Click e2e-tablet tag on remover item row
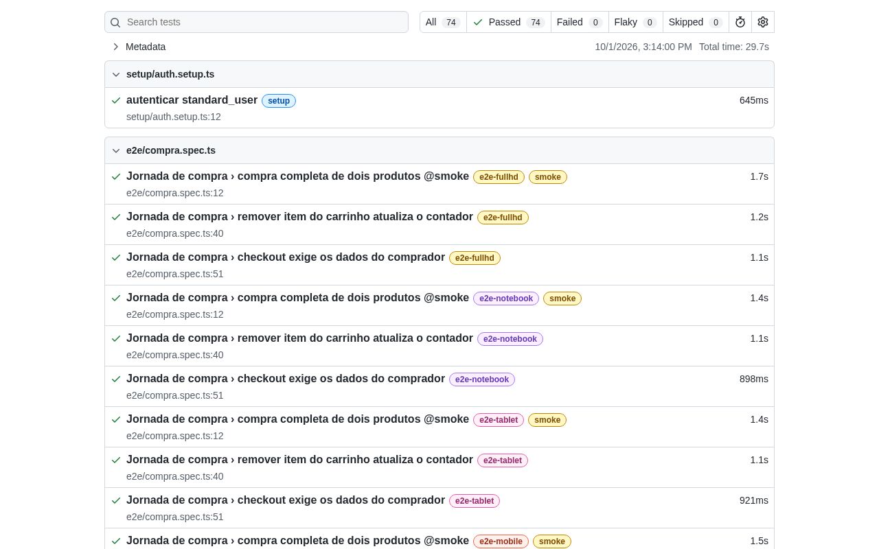This screenshot has height=549, width=879. coord(503,460)
